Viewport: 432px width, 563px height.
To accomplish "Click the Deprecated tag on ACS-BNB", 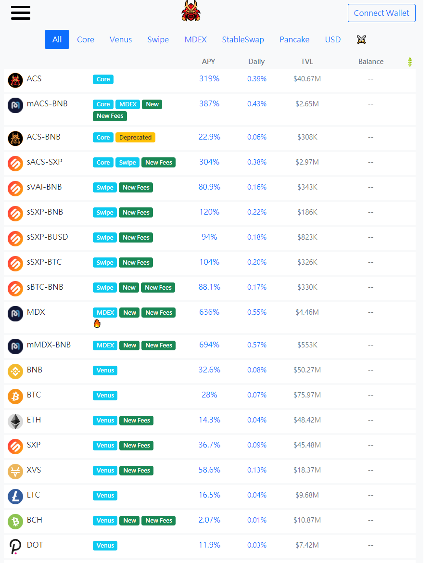I will click(135, 138).
